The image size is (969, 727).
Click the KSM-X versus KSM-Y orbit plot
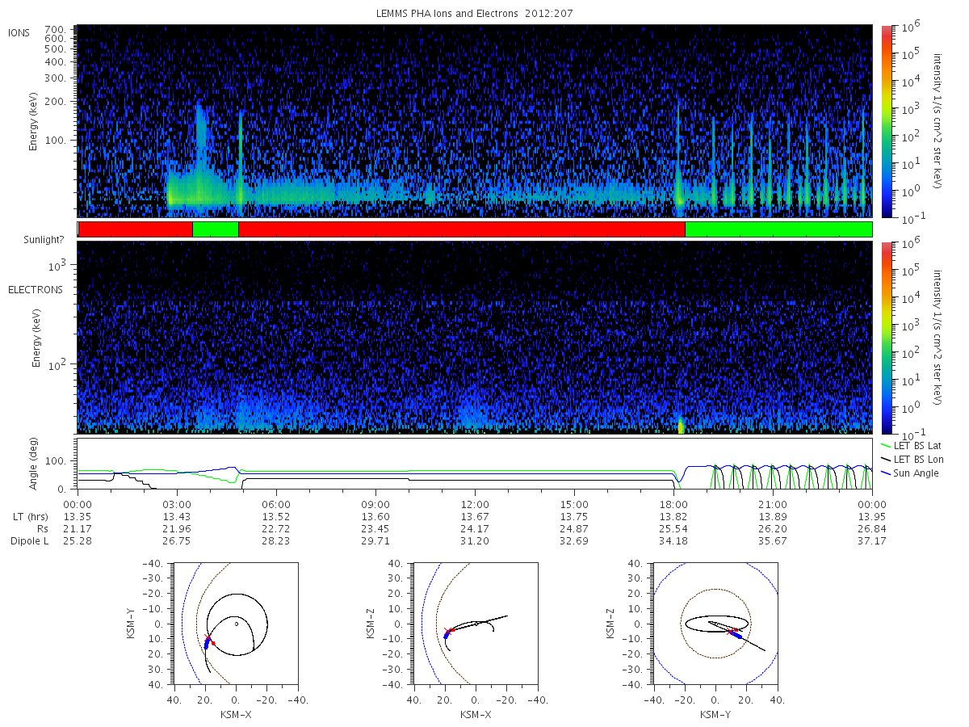click(x=234, y=624)
